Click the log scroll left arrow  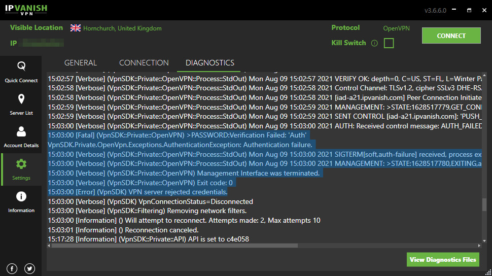click(49, 246)
